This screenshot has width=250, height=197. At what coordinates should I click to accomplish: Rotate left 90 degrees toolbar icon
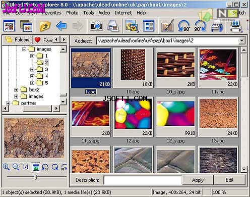[x=184, y=26]
